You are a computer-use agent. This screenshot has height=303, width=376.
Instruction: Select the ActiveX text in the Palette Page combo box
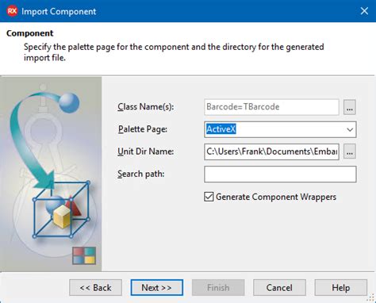coord(221,129)
